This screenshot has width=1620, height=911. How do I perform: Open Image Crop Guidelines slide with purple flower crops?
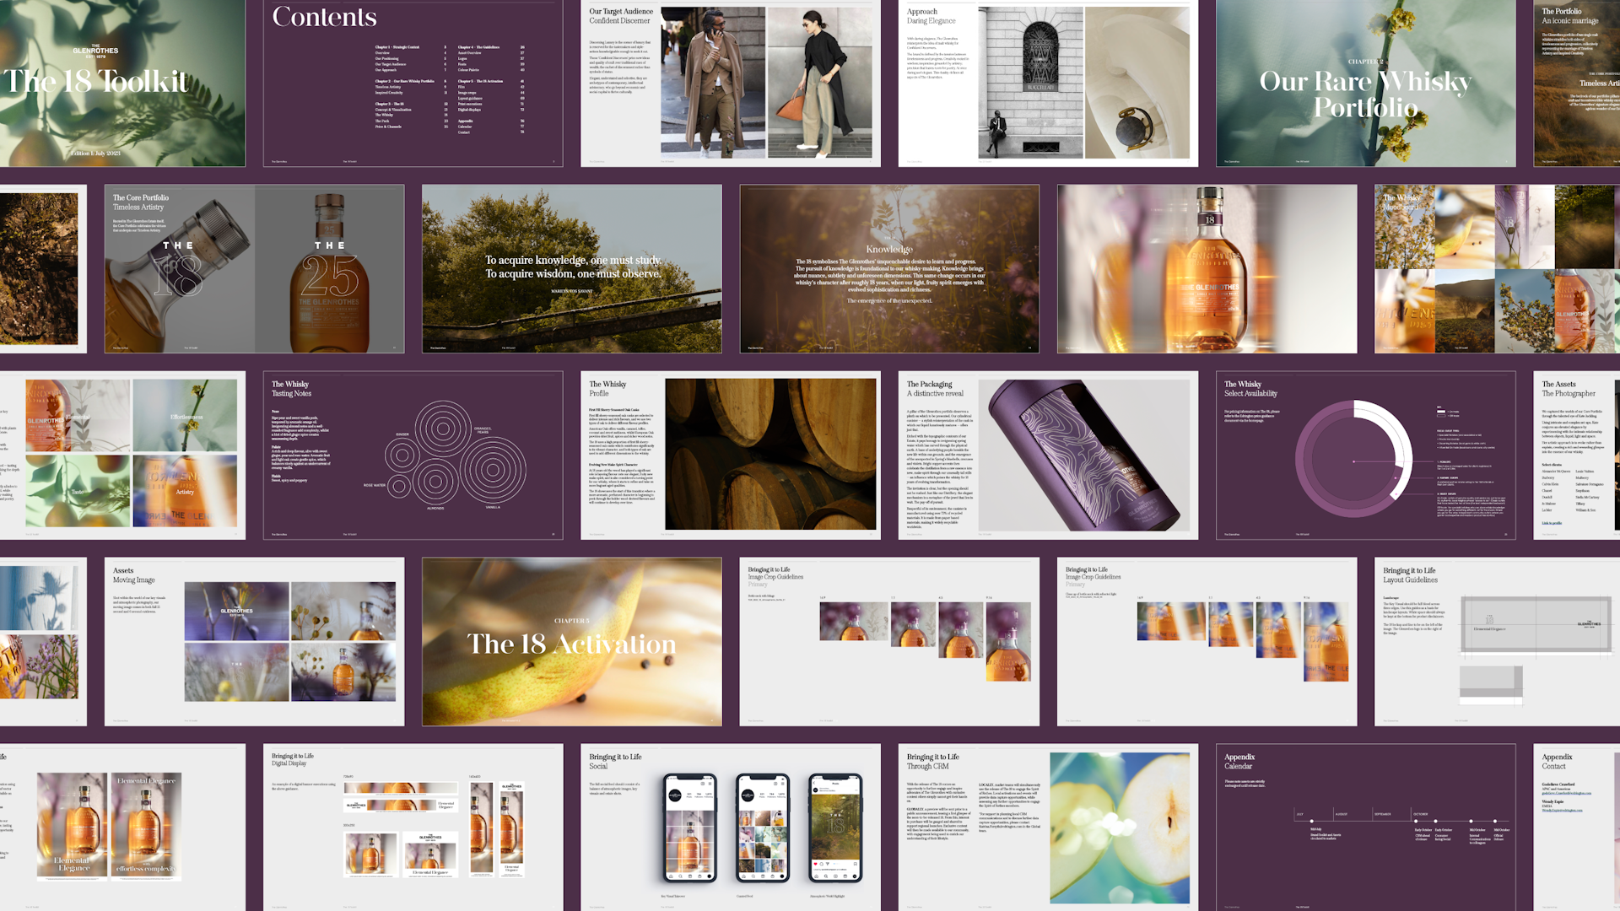(889, 641)
